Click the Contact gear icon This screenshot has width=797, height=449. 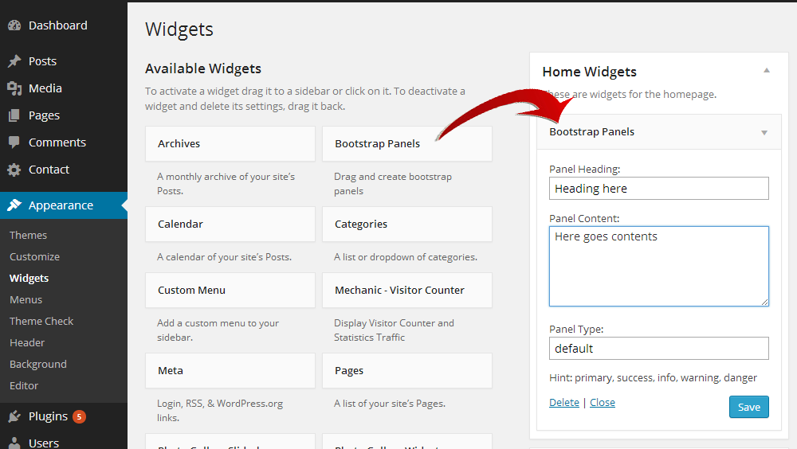point(14,170)
